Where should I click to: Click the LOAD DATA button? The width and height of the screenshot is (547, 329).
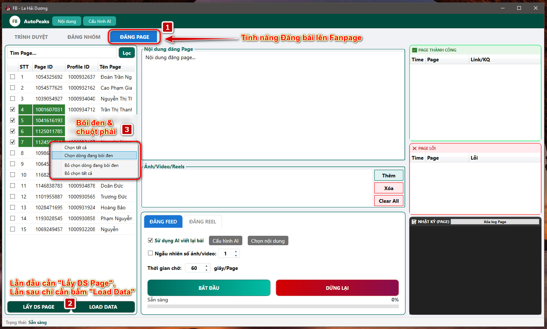[103, 307]
